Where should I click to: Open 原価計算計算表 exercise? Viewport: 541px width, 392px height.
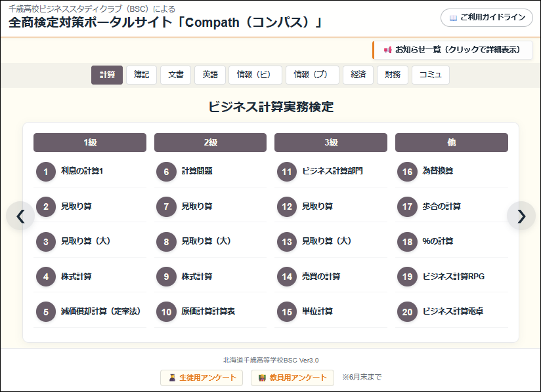click(x=208, y=311)
